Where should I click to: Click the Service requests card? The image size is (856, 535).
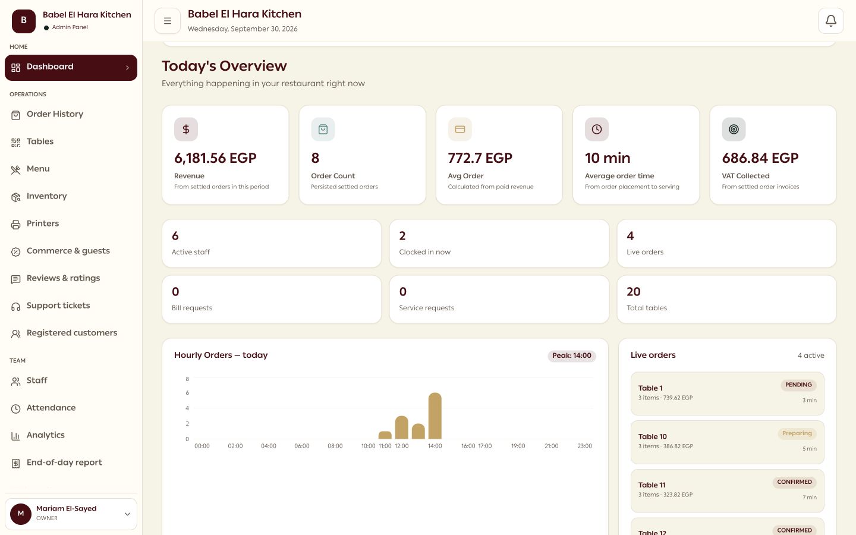[x=499, y=300]
